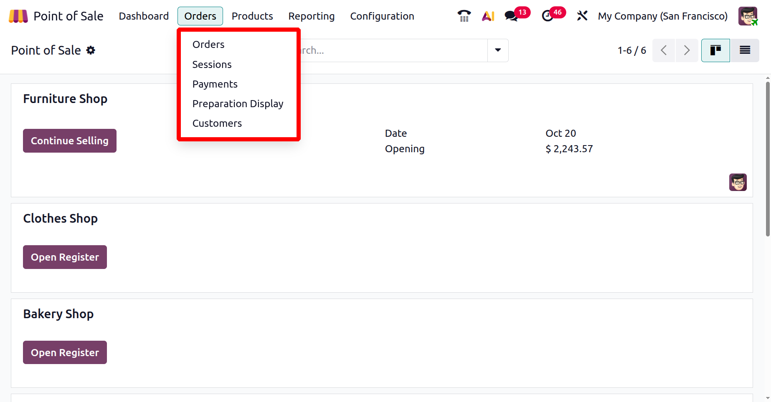Open the Configuration menu

[382, 16]
